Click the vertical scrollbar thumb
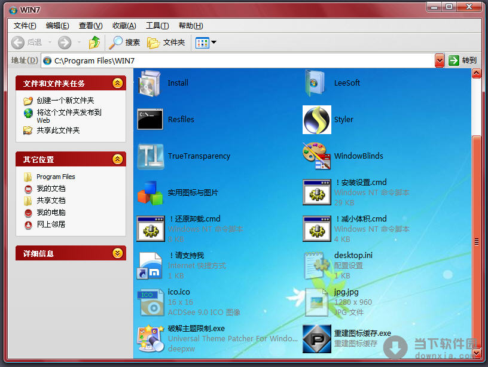488x367 pixels. 477,241
